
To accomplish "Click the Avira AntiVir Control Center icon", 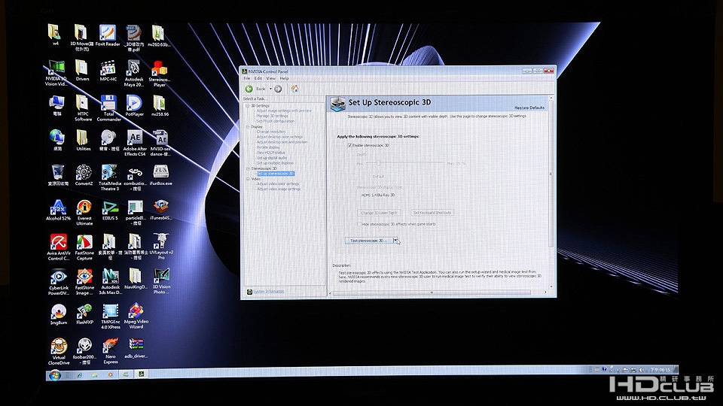I will [59, 247].
